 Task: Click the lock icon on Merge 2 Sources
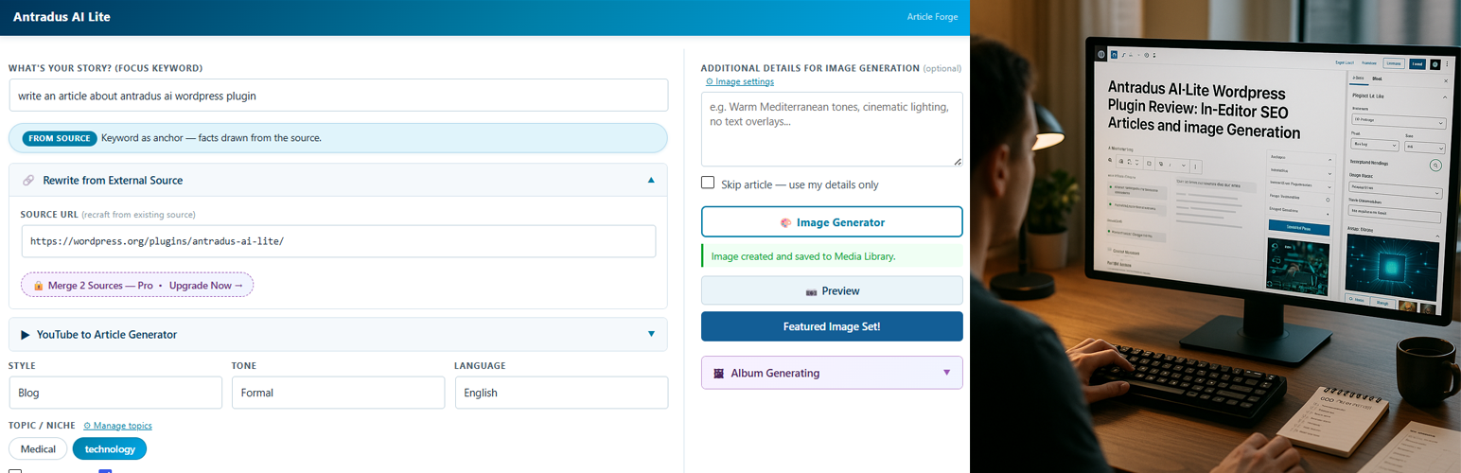pyautogui.click(x=39, y=285)
